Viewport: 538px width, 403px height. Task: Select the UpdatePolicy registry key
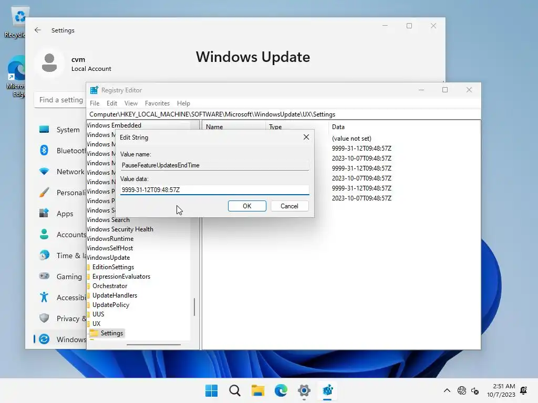[x=110, y=305]
